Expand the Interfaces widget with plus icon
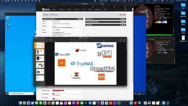The image size is (188, 106). point(122,19)
